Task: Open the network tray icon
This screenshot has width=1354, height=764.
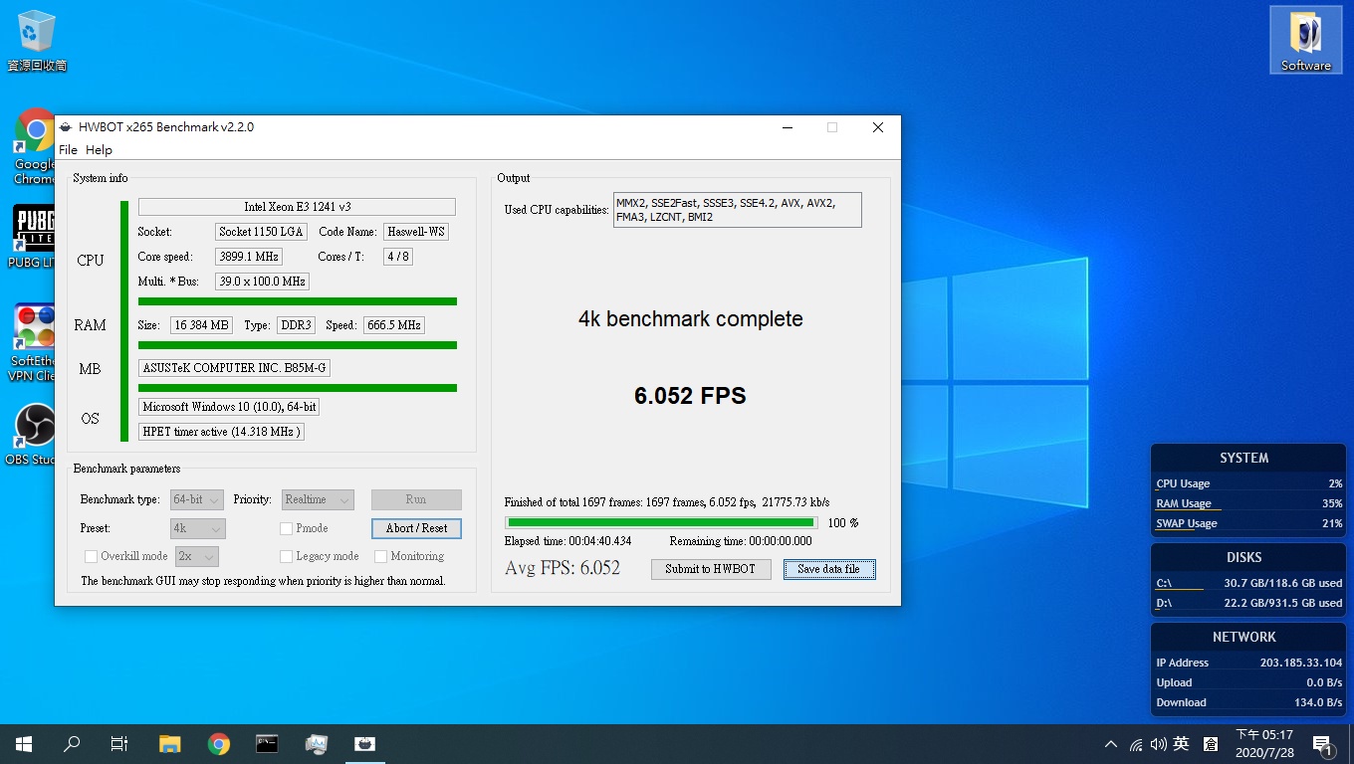Action: coord(1136,744)
